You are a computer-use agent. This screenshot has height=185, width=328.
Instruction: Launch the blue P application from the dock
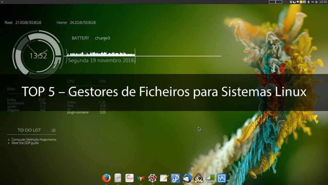tap(175, 178)
